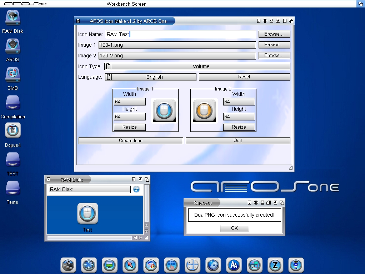Click the Image 2 orange mouse preview
Screen dimensions: 365x274
(x=204, y=111)
